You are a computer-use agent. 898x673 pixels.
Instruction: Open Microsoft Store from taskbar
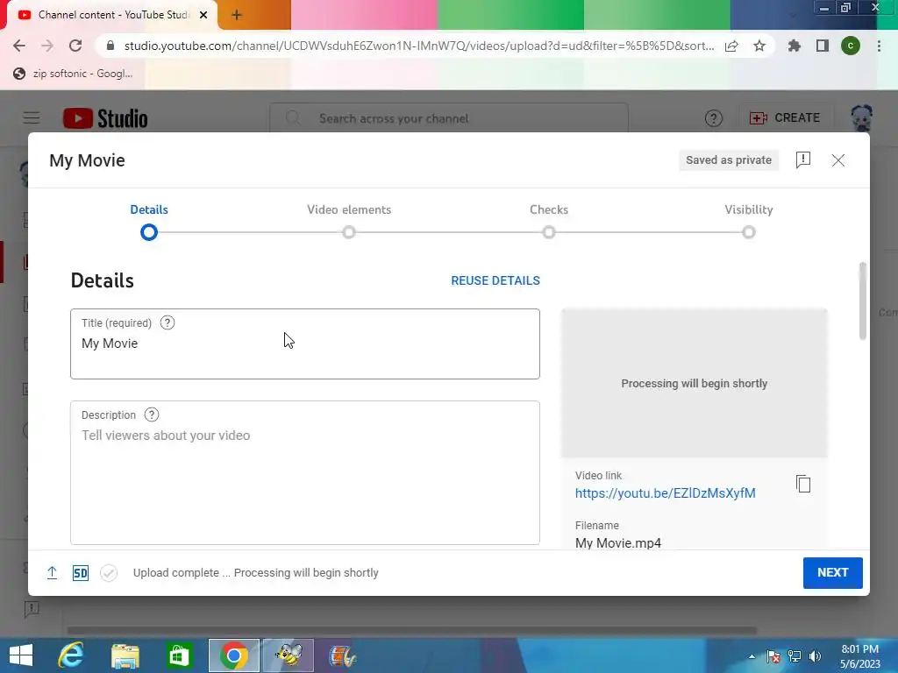pyautogui.click(x=179, y=655)
